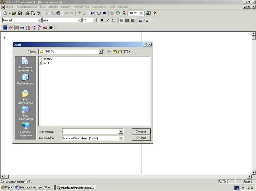Open the View menu button in dialog
256x191 pixels.
[x=127, y=52]
